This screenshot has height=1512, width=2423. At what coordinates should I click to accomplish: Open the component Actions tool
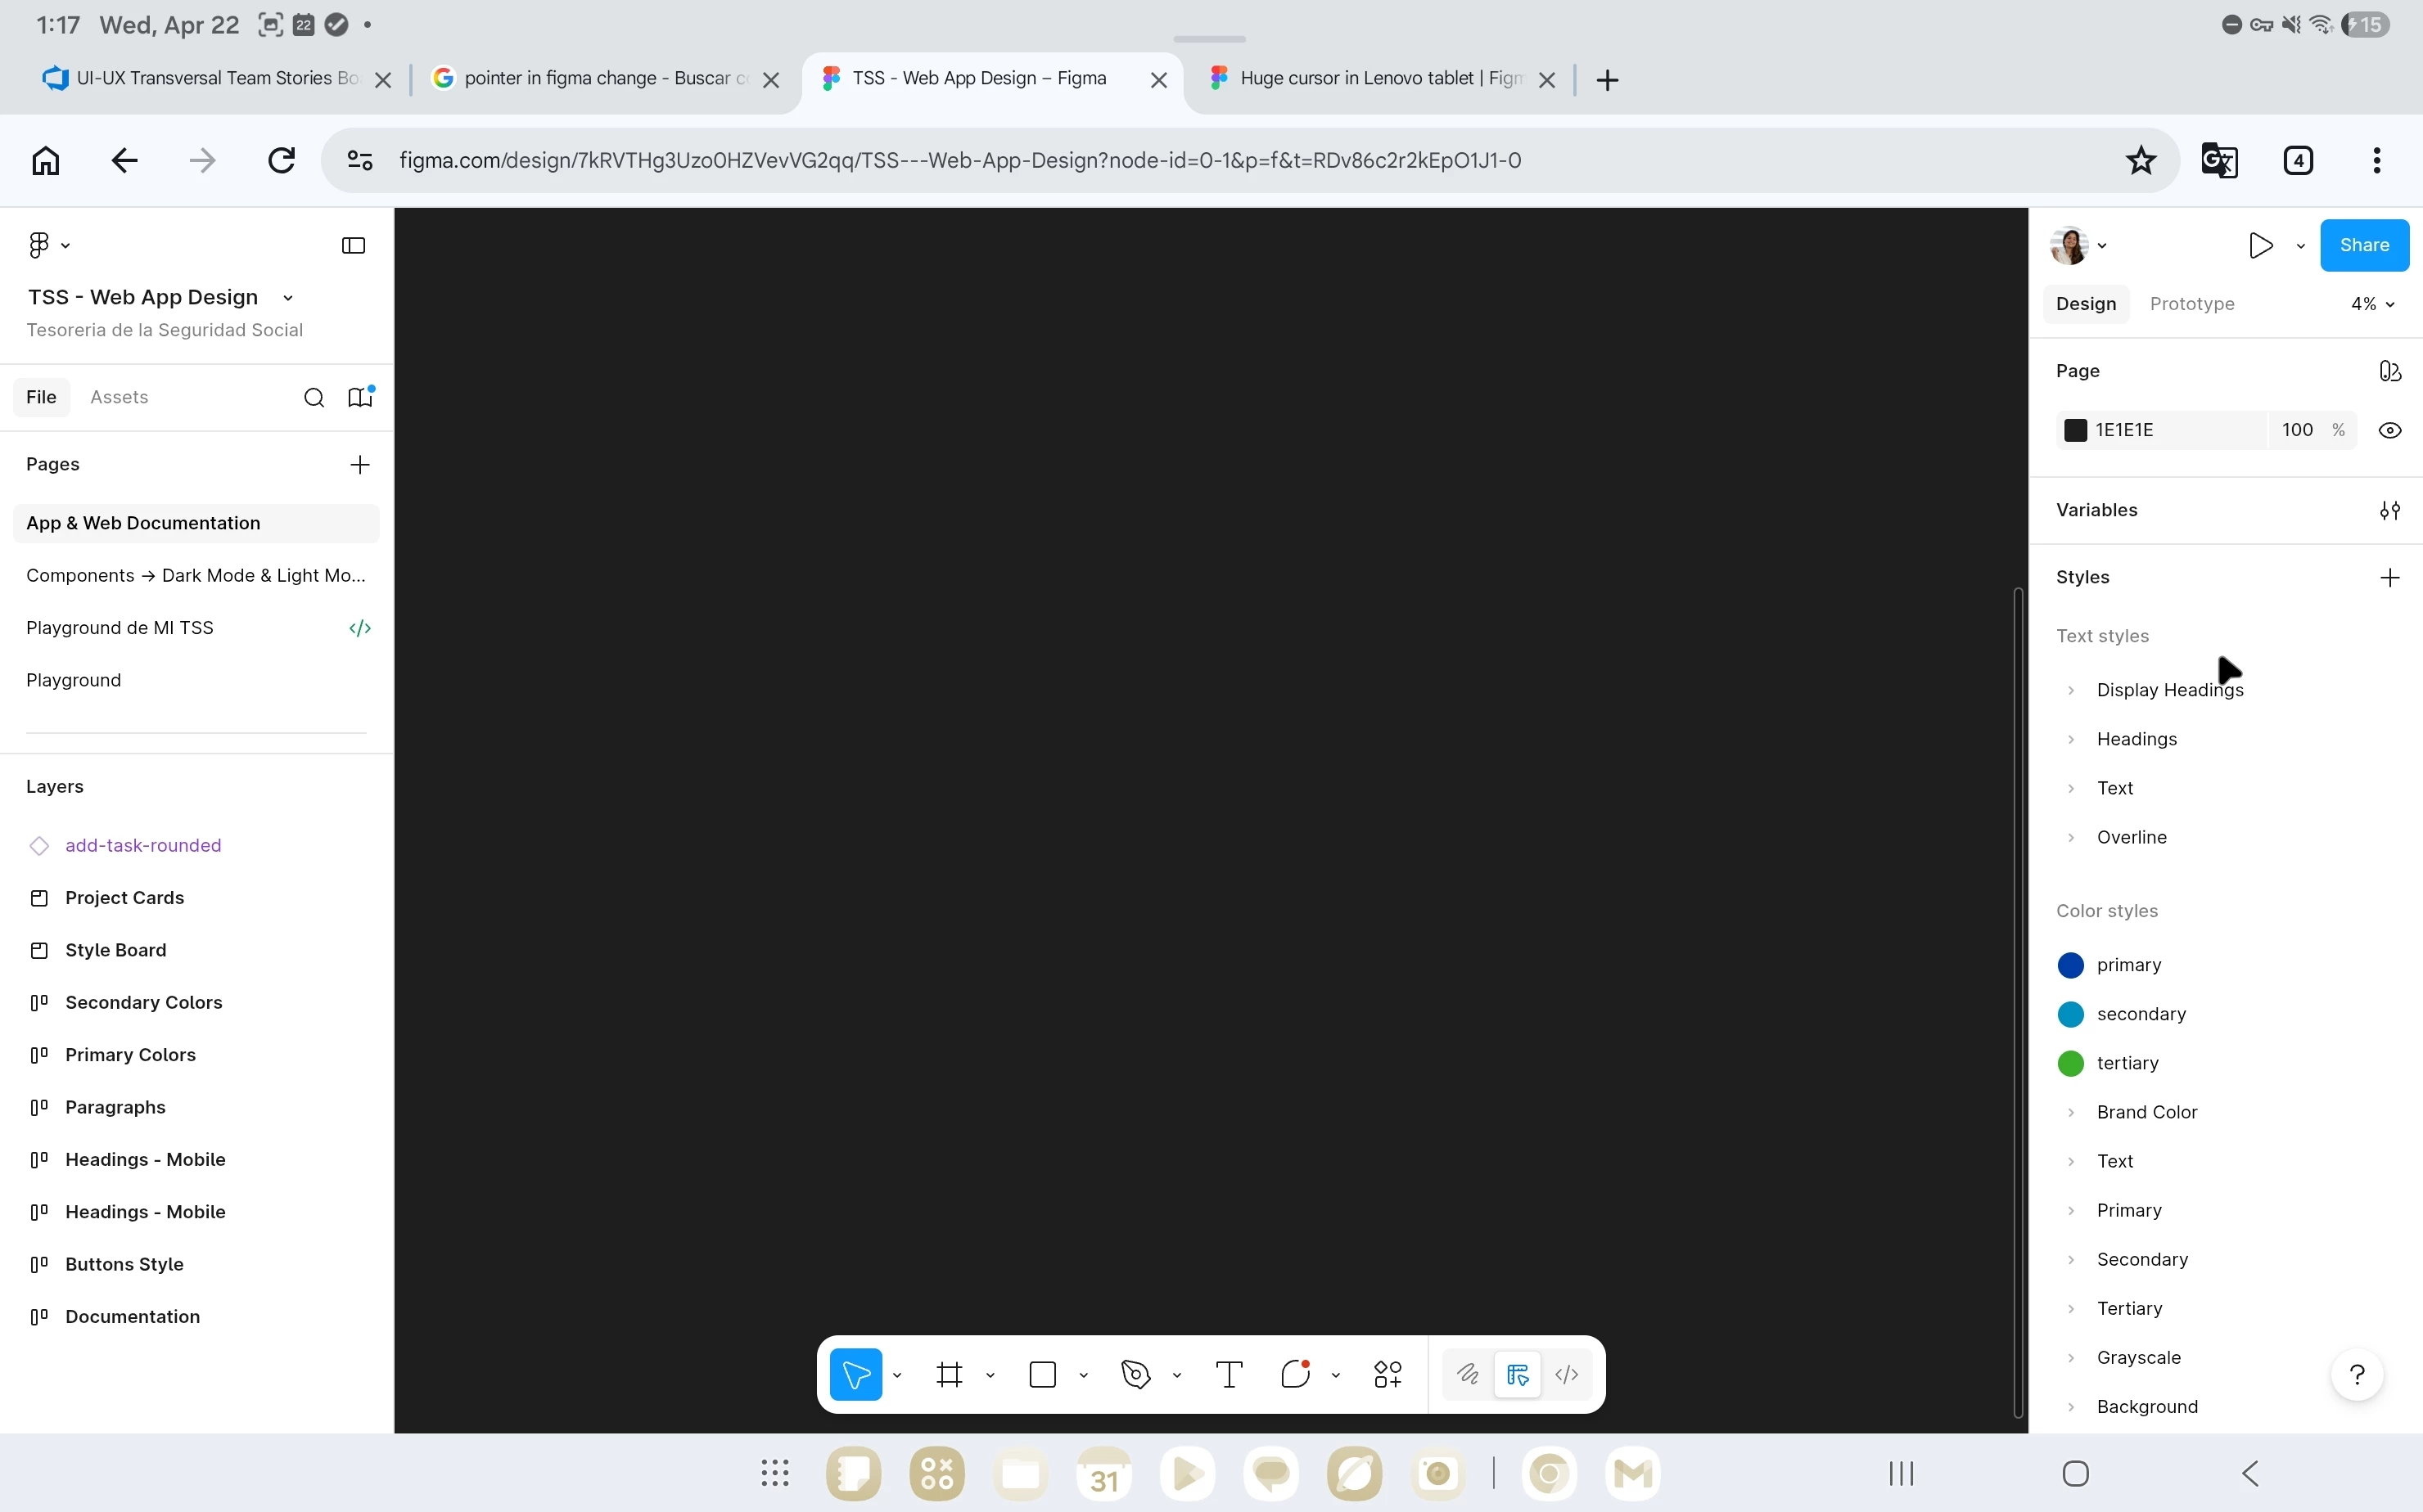coord(1387,1374)
